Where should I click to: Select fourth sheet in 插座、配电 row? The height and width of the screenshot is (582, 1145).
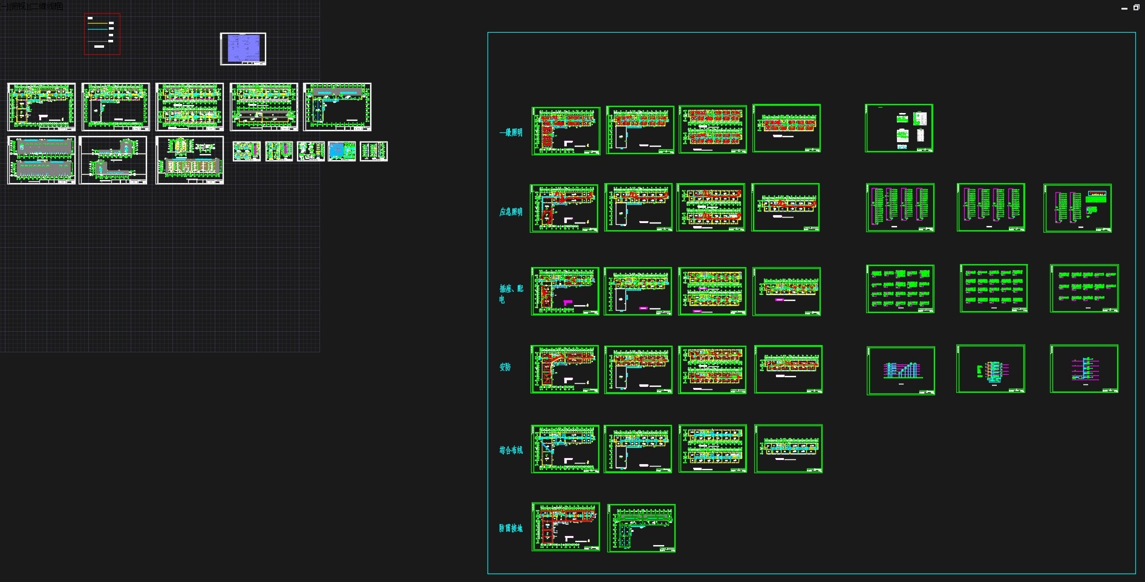click(x=787, y=291)
